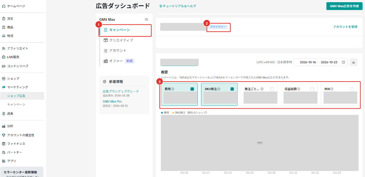The image size is (365, 177).
Task: Click the help icon next to ROI
Action: click(332, 89)
